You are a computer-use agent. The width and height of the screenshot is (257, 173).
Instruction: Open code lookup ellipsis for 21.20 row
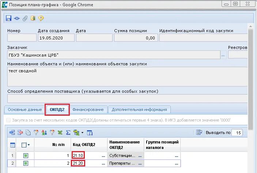103,164
